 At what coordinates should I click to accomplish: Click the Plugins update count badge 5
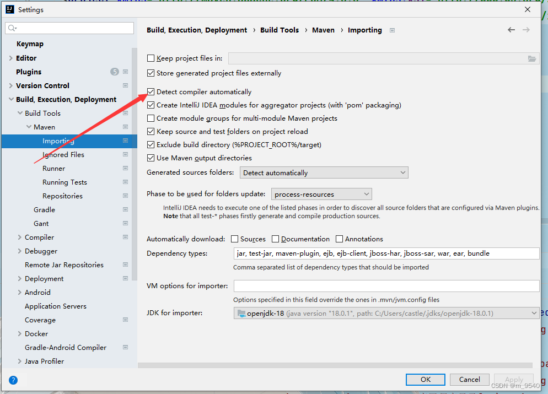(115, 72)
